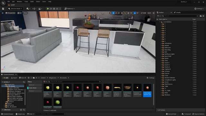Image resolution: width=206 pixels, height=116 pixels.
Task: Switch to the Details tab
Action: [177, 13]
